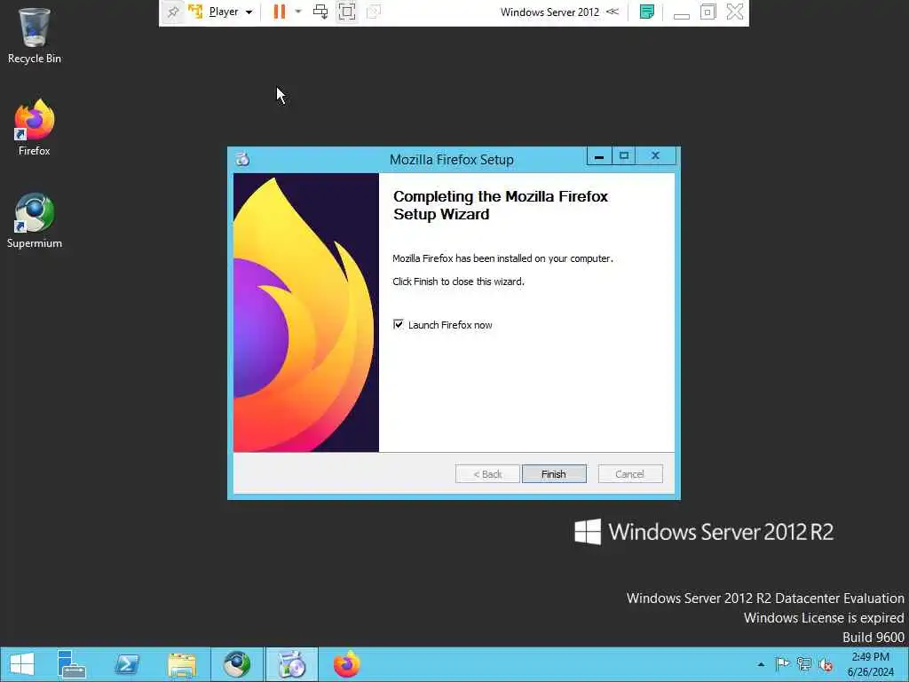This screenshot has height=682, width=909.
Task: Maximize the Mozilla Firefox Setup window
Action: (624, 156)
